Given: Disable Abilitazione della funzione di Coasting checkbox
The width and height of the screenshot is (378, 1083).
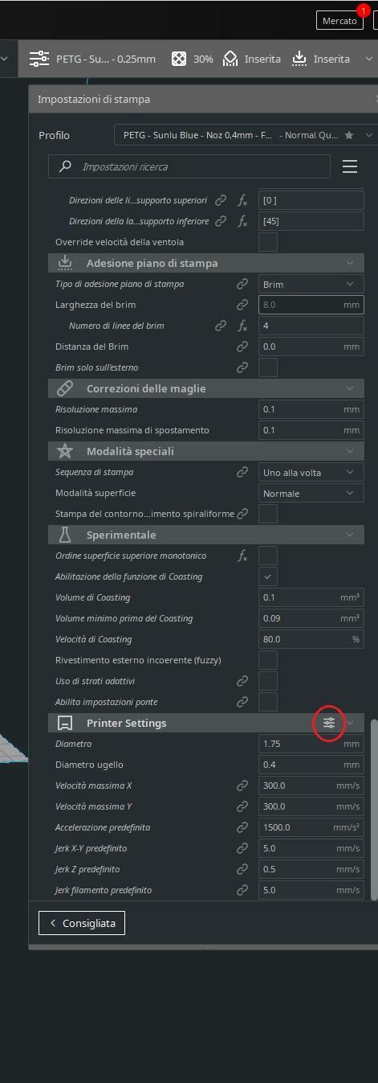Looking at the screenshot, I should coord(268,576).
